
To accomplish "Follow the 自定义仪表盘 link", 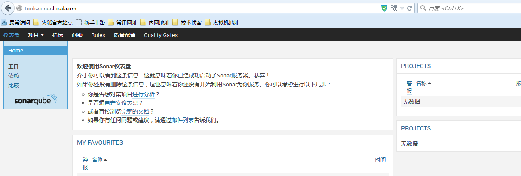I will (x=121, y=103).
